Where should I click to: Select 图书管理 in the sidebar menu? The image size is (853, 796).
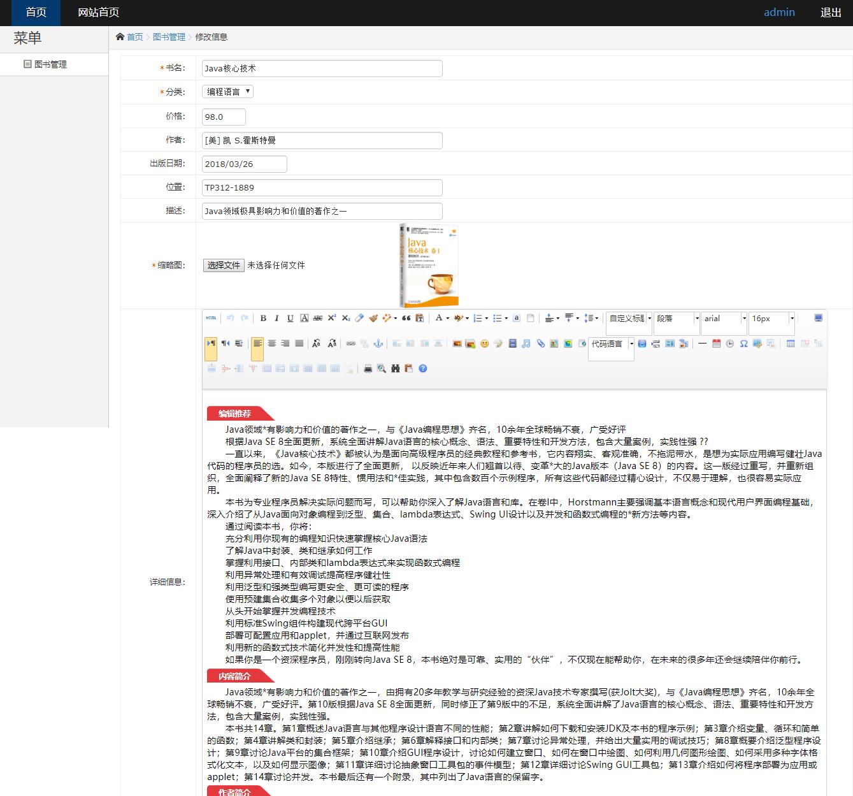[50, 64]
